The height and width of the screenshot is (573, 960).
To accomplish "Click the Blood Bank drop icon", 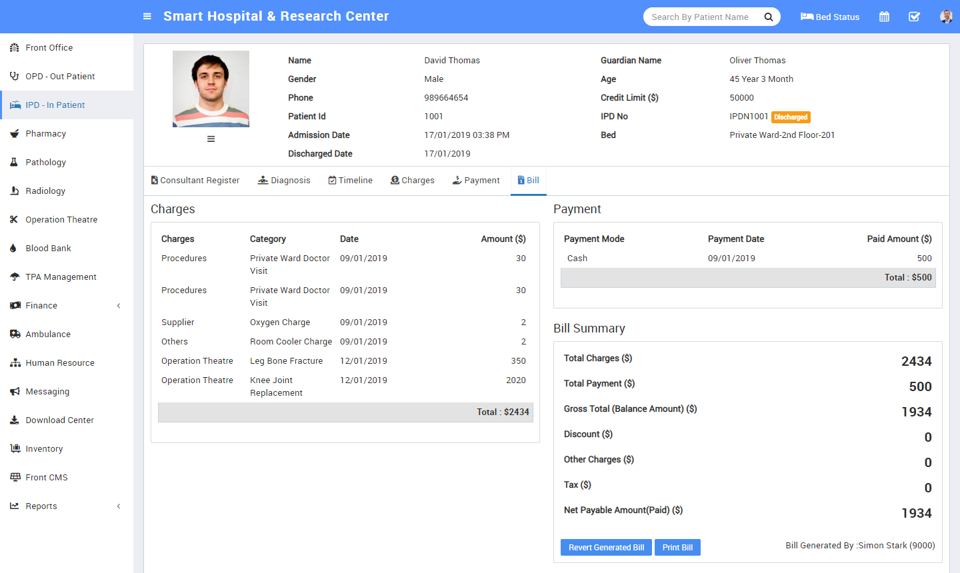I will 15,249.
